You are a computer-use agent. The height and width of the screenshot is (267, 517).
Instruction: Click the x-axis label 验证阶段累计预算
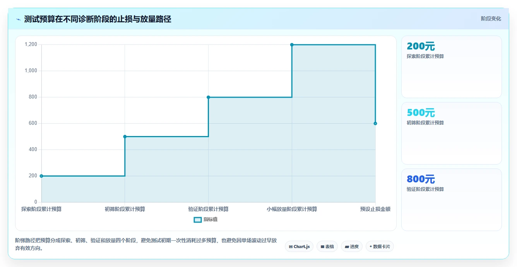[208, 209]
